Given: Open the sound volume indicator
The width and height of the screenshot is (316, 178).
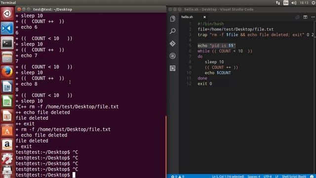Looking at the screenshot, I should 294,2.
